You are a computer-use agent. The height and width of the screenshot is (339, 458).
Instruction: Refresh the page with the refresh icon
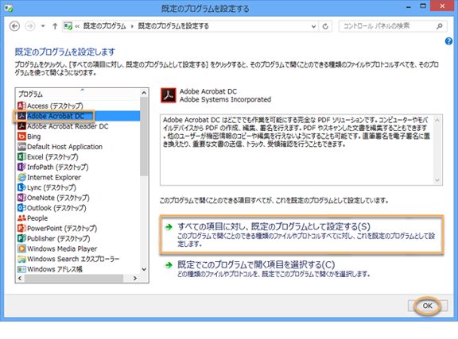(x=325, y=26)
